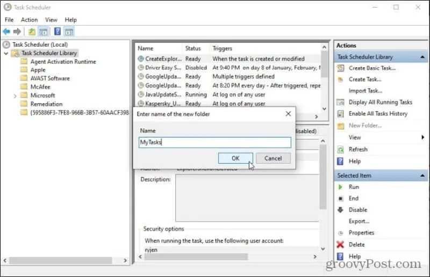430x277 pixels.
Task: Click the Display All Running Tasks icon
Action: click(x=340, y=102)
